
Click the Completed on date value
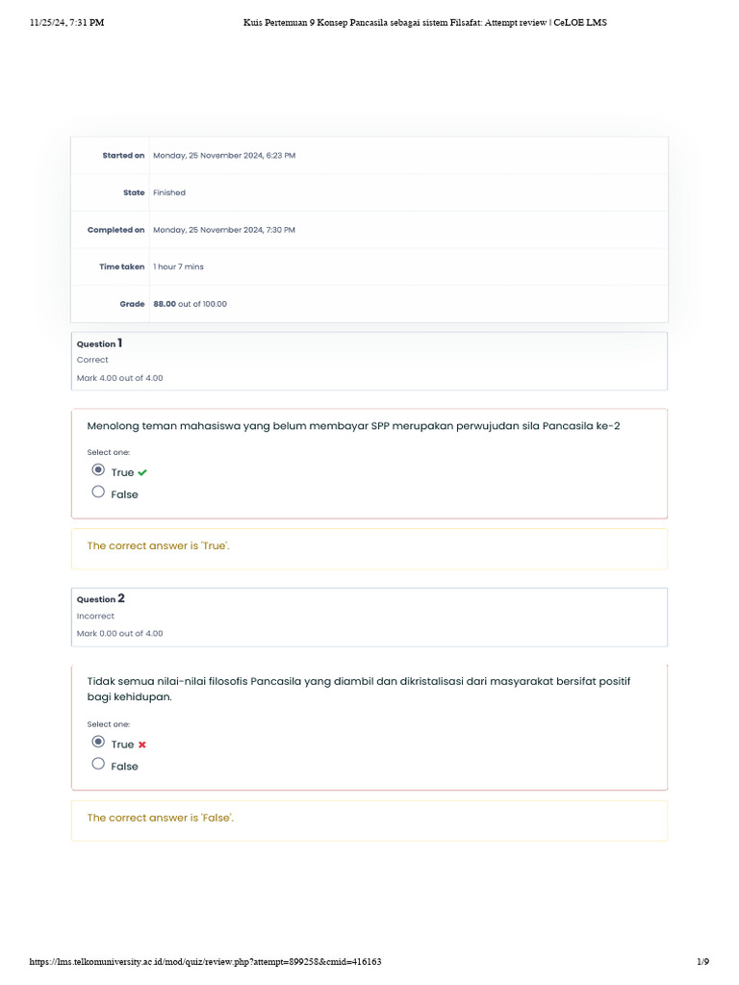224,230
